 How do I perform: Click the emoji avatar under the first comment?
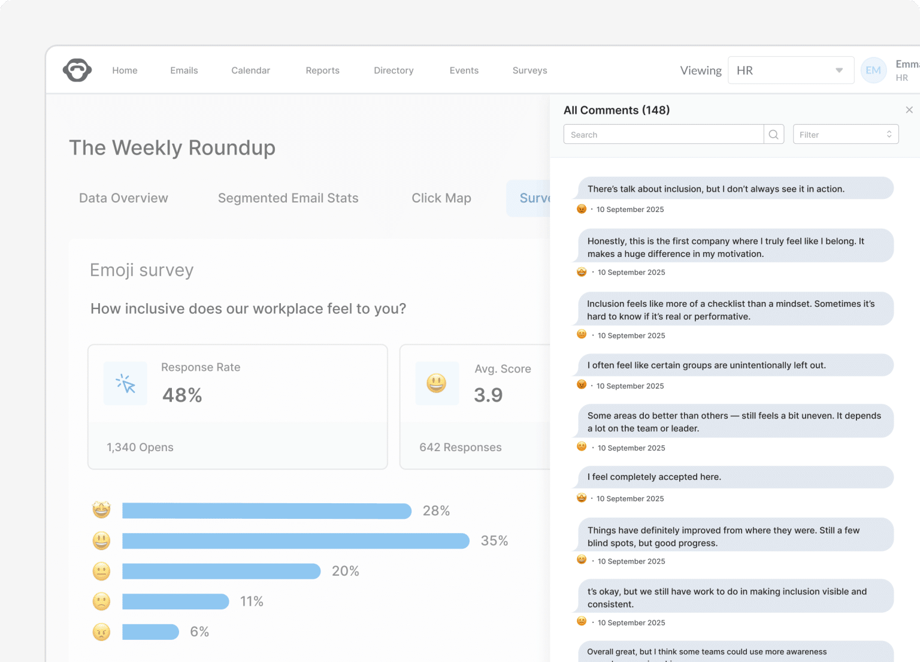[581, 209]
